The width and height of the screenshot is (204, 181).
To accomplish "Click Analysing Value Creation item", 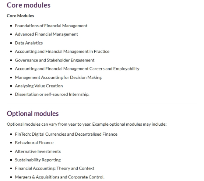I will [x=39, y=86].
